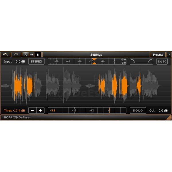The height and width of the screenshot is (172, 172).
Task: Decrease threshold with the minus button
Action: coord(32,110)
